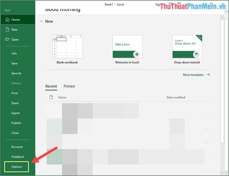Image resolution: width=229 pixels, height=176 pixels.
Task: Select the Home house icon
Action: [7, 20]
